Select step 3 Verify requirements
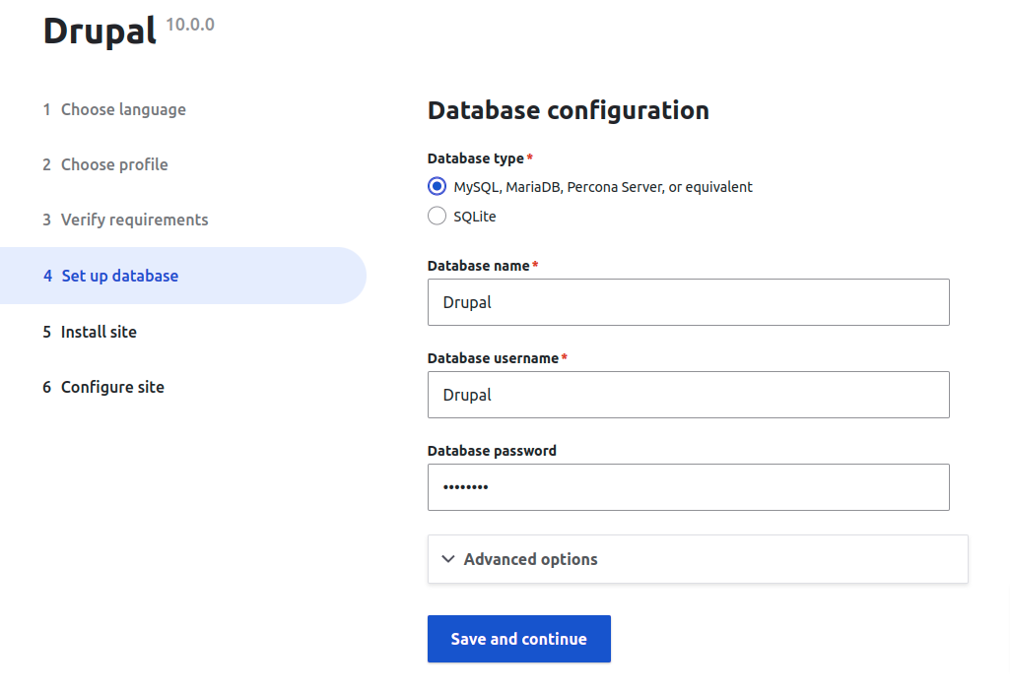The image size is (1010, 691). click(x=125, y=220)
